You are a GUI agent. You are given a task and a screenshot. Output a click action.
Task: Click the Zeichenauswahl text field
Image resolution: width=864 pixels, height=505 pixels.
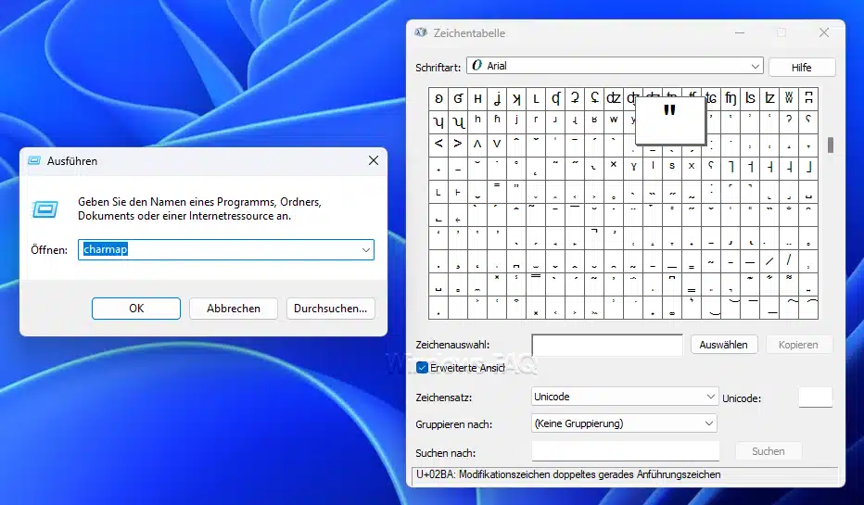[607, 346]
